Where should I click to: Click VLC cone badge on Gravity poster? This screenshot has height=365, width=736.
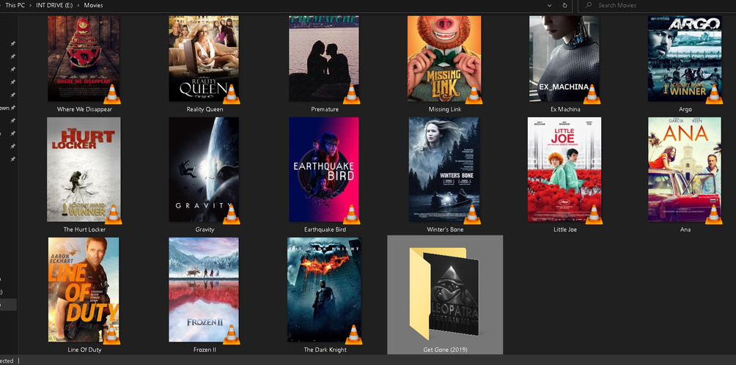point(231,214)
